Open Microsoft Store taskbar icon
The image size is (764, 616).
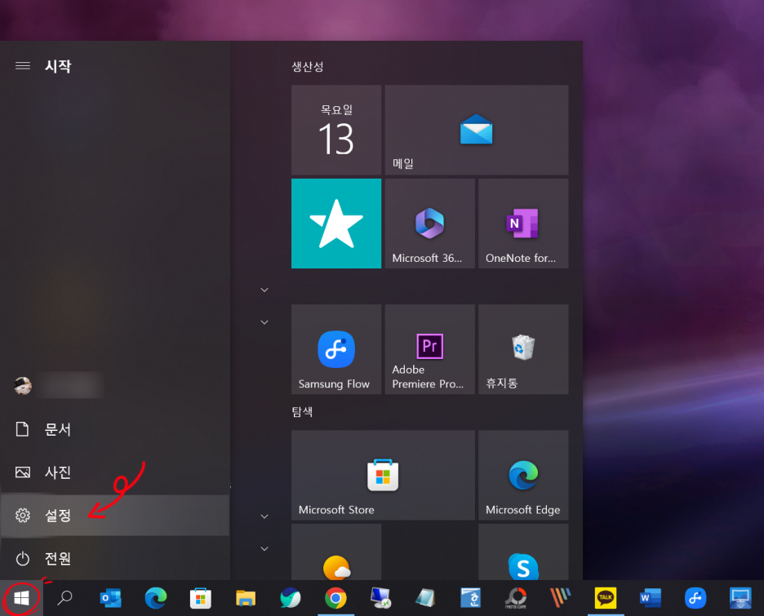pyautogui.click(x=200, y=598)
